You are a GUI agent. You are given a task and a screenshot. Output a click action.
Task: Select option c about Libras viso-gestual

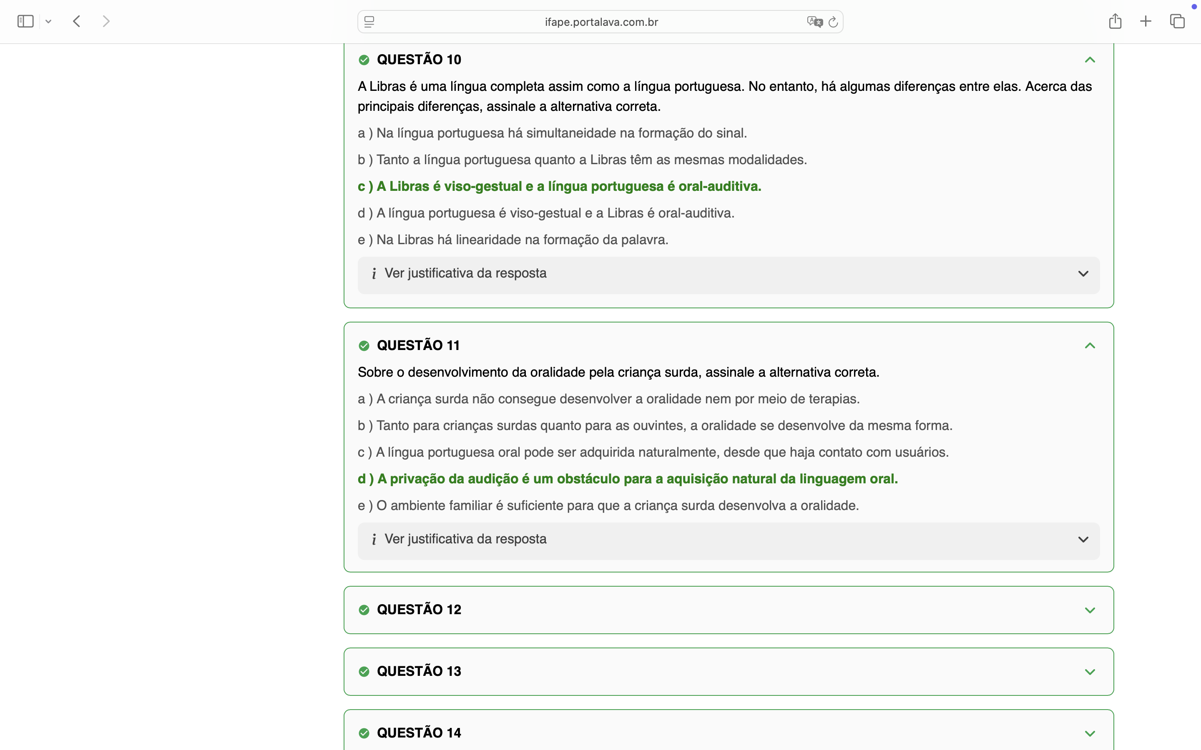pyautogui.click(x=559, y=187)
